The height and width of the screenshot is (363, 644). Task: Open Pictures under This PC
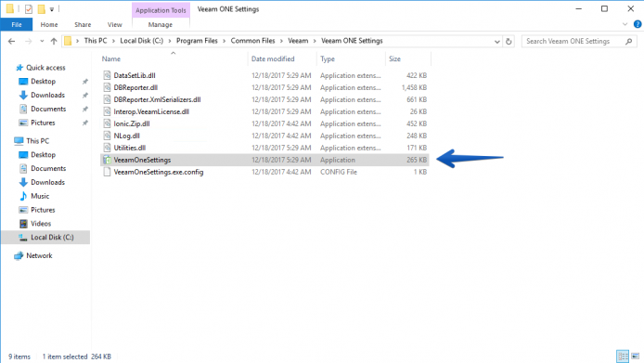43,210
